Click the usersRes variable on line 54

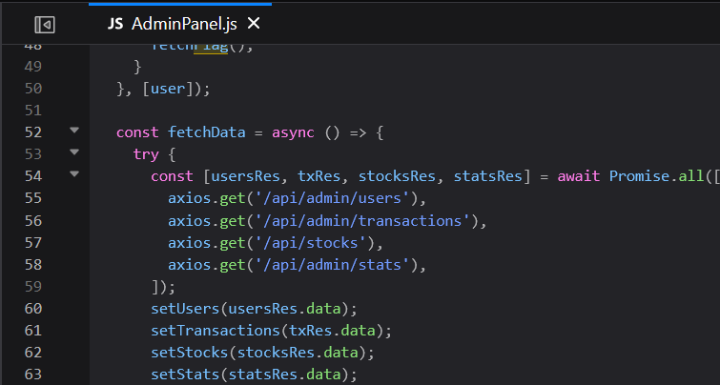[x=246, y=176]
